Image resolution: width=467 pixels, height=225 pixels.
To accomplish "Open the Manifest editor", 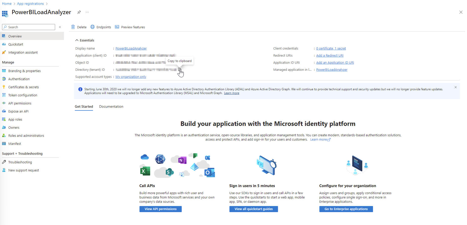I will click(x=15, y=144).
